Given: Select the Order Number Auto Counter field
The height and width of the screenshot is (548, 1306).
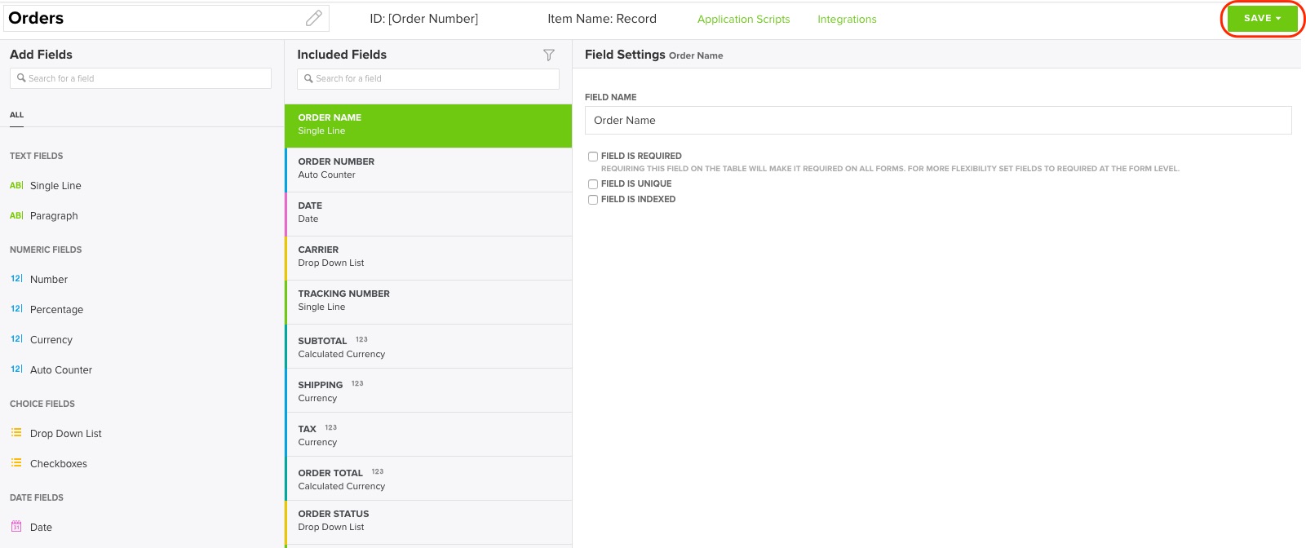Looking at the screenshot, I should tap(428, 170).
